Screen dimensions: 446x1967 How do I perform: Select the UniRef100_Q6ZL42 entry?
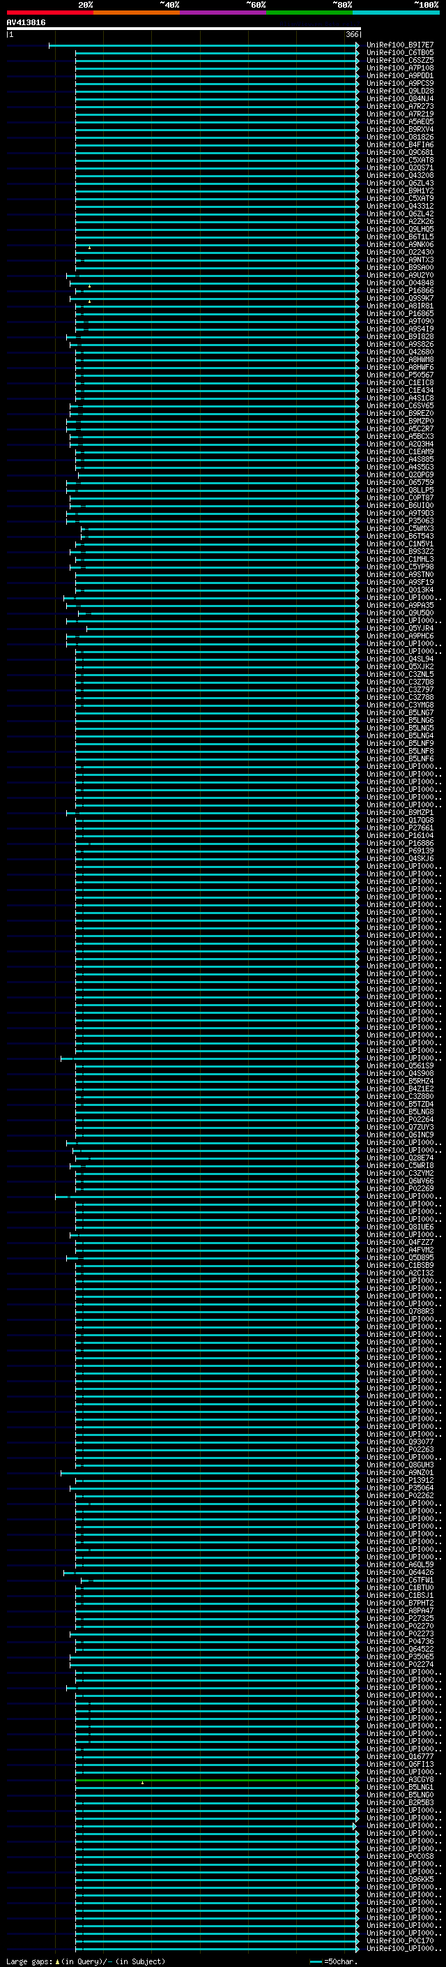(x=399, y=215)
